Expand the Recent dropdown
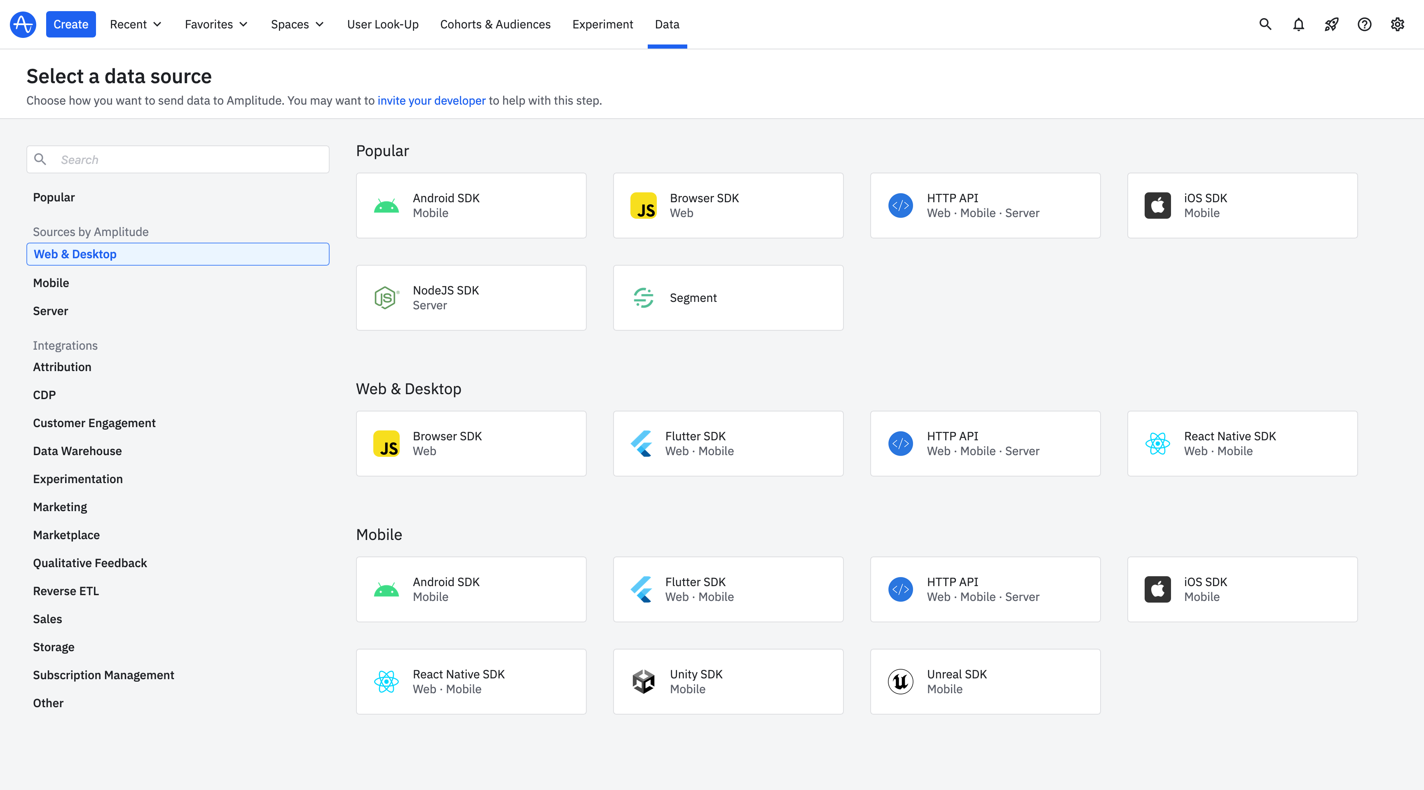Viewport: 1424px width, 790px height. (136, 24)
